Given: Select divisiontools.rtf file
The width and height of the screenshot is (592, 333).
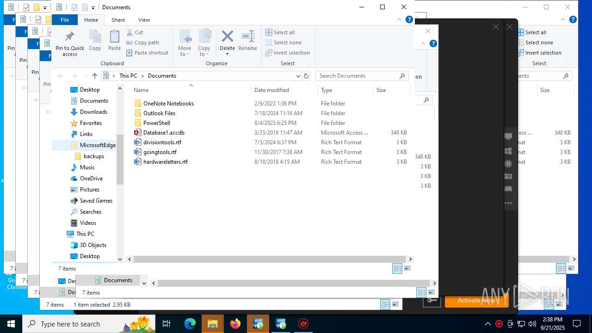Looking at the screenshot, I should 162,142.
